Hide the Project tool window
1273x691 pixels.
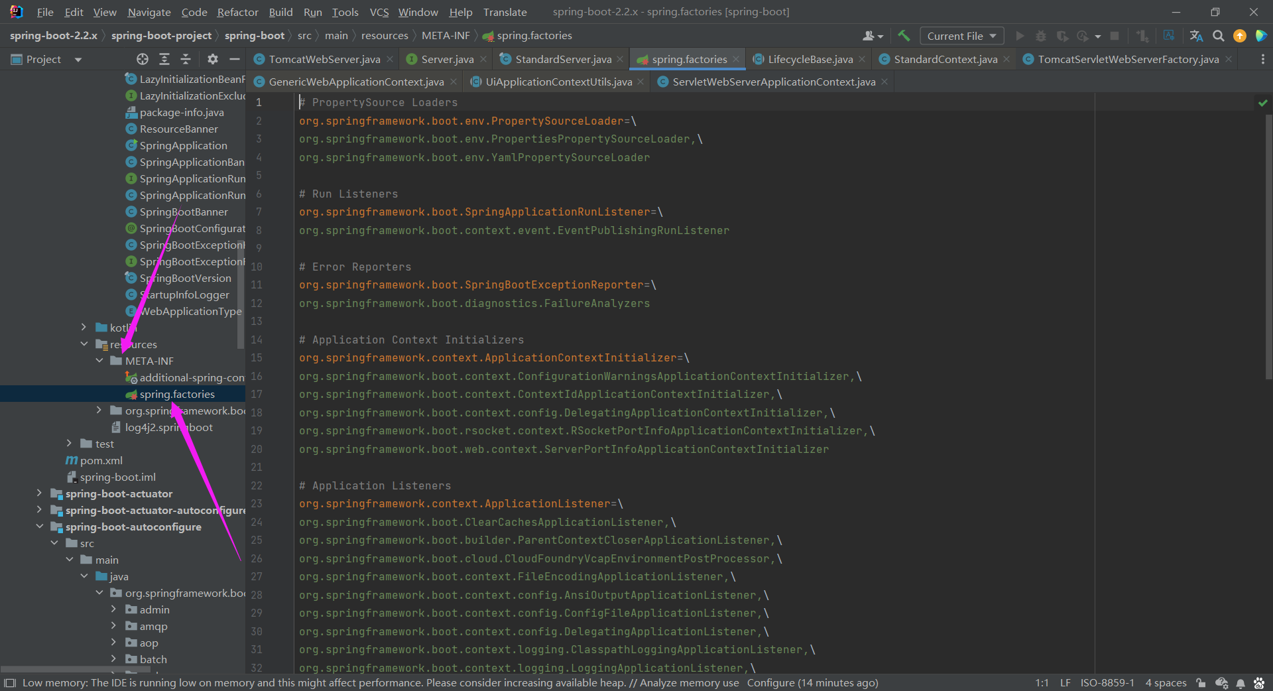pos(234,59)
